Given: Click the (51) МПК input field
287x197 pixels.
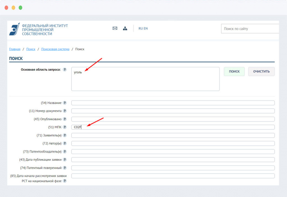Looking at the screenshot, I should click(x=173, y=127).
